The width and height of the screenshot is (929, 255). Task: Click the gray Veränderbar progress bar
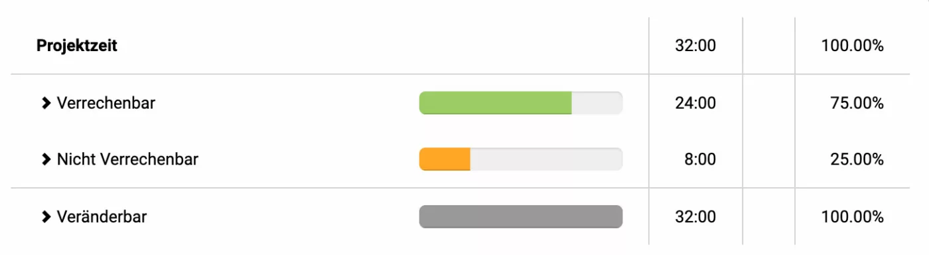521,216
